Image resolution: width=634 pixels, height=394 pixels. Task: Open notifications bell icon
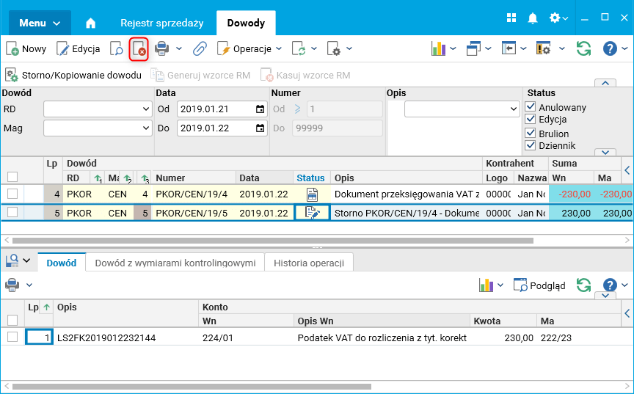click(x=533, y=18)
